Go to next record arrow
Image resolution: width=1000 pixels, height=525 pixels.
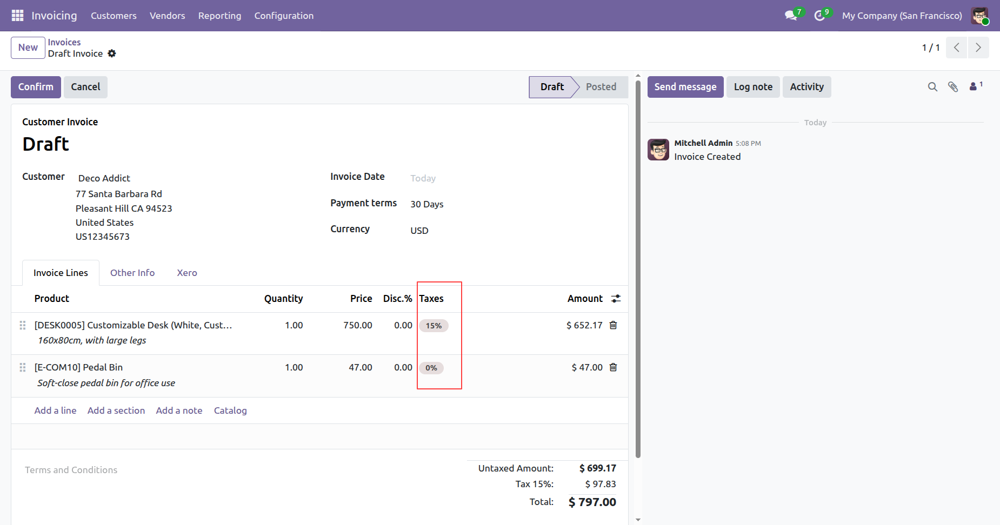(978, 48)
